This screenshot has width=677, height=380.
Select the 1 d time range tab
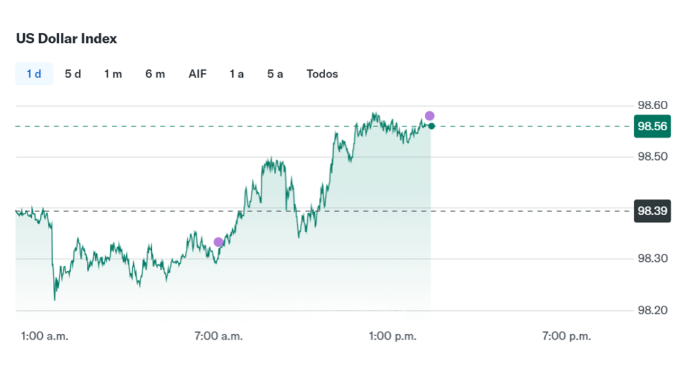tap(34, 74)
